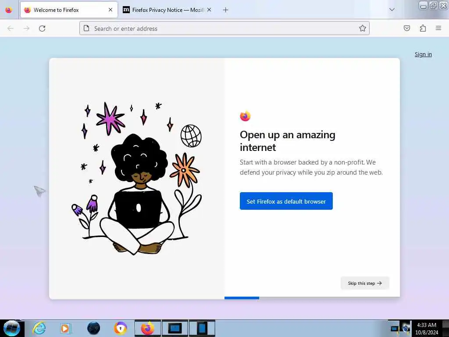Bookmark this page with the star icon
This screenshot has width=449, height=337.
pyautogui.click(x=363, y=28)
